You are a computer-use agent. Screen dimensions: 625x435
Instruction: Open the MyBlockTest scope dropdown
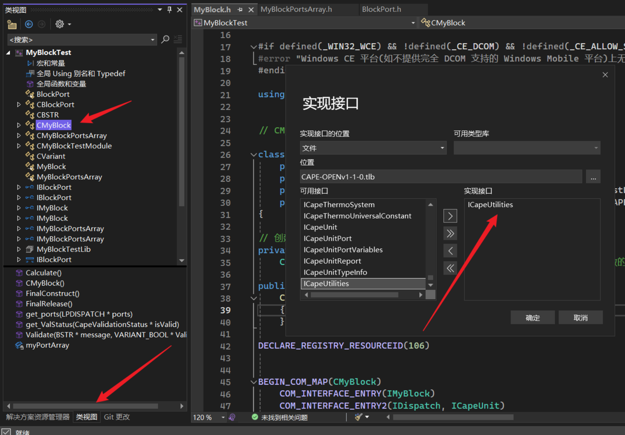coord(413,23)
